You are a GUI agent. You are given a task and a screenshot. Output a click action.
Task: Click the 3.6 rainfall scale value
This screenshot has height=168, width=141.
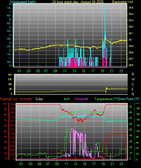click(12, 108)
